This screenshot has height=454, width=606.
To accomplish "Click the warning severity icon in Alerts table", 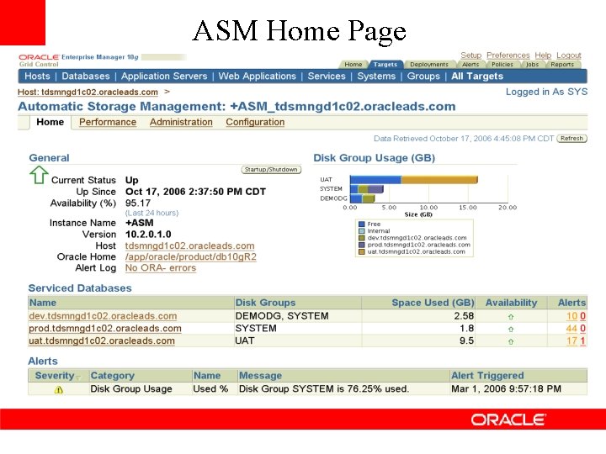I will pos(59,390).
